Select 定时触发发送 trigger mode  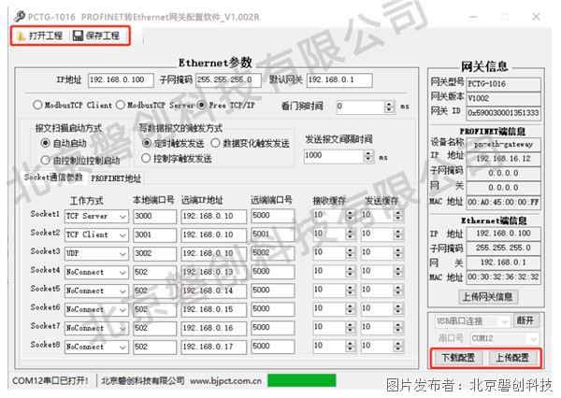tap(173, 143)
